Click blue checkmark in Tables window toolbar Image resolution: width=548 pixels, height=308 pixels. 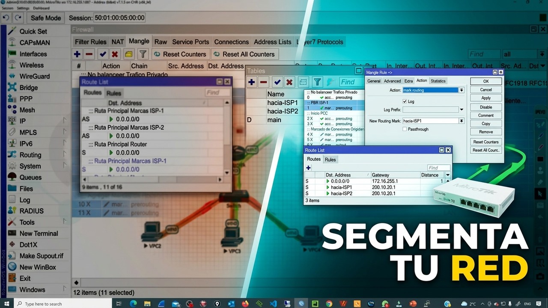pyautogui.click(x=277, y=82)
